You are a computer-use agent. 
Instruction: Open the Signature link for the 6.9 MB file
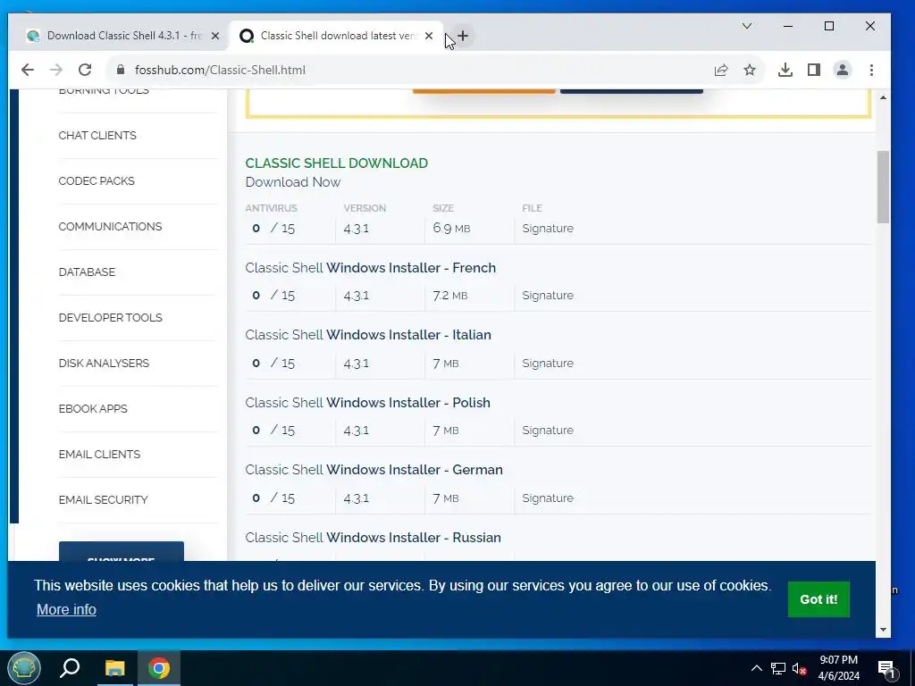pyautogui.click(x=548, y=228)
